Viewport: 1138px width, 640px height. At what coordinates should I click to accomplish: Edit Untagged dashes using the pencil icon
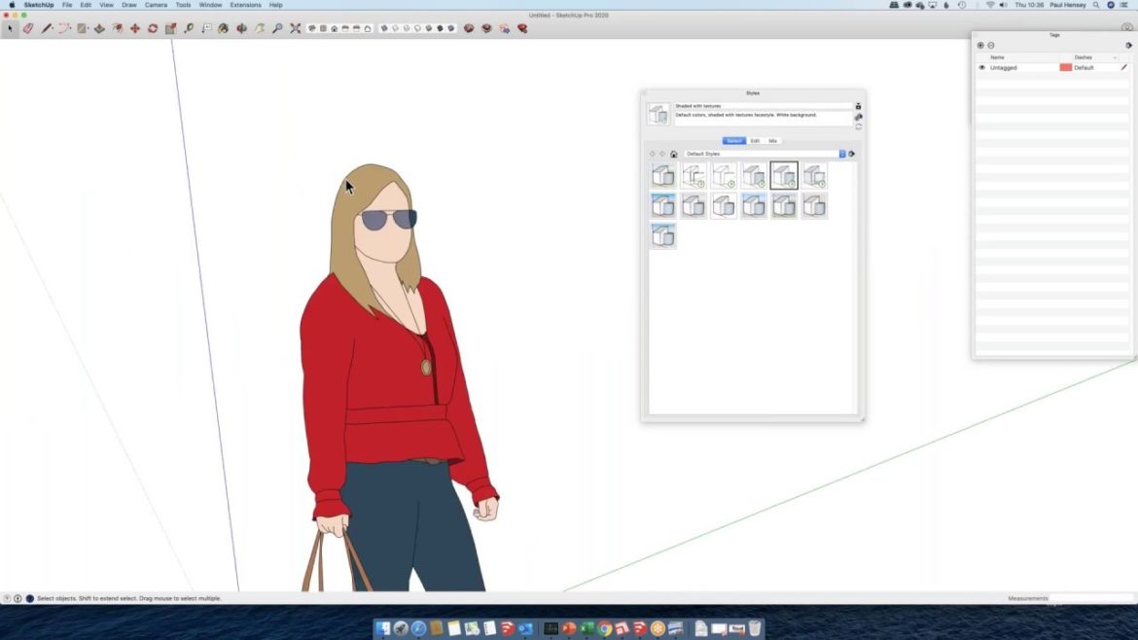click(x=1123, y=67)
